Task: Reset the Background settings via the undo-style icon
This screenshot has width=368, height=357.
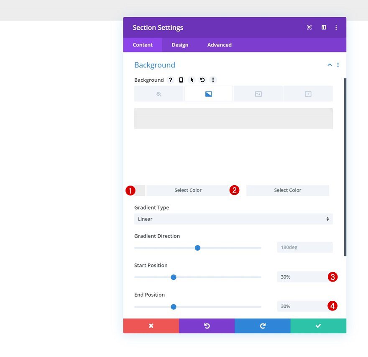Action: [202, 80]
